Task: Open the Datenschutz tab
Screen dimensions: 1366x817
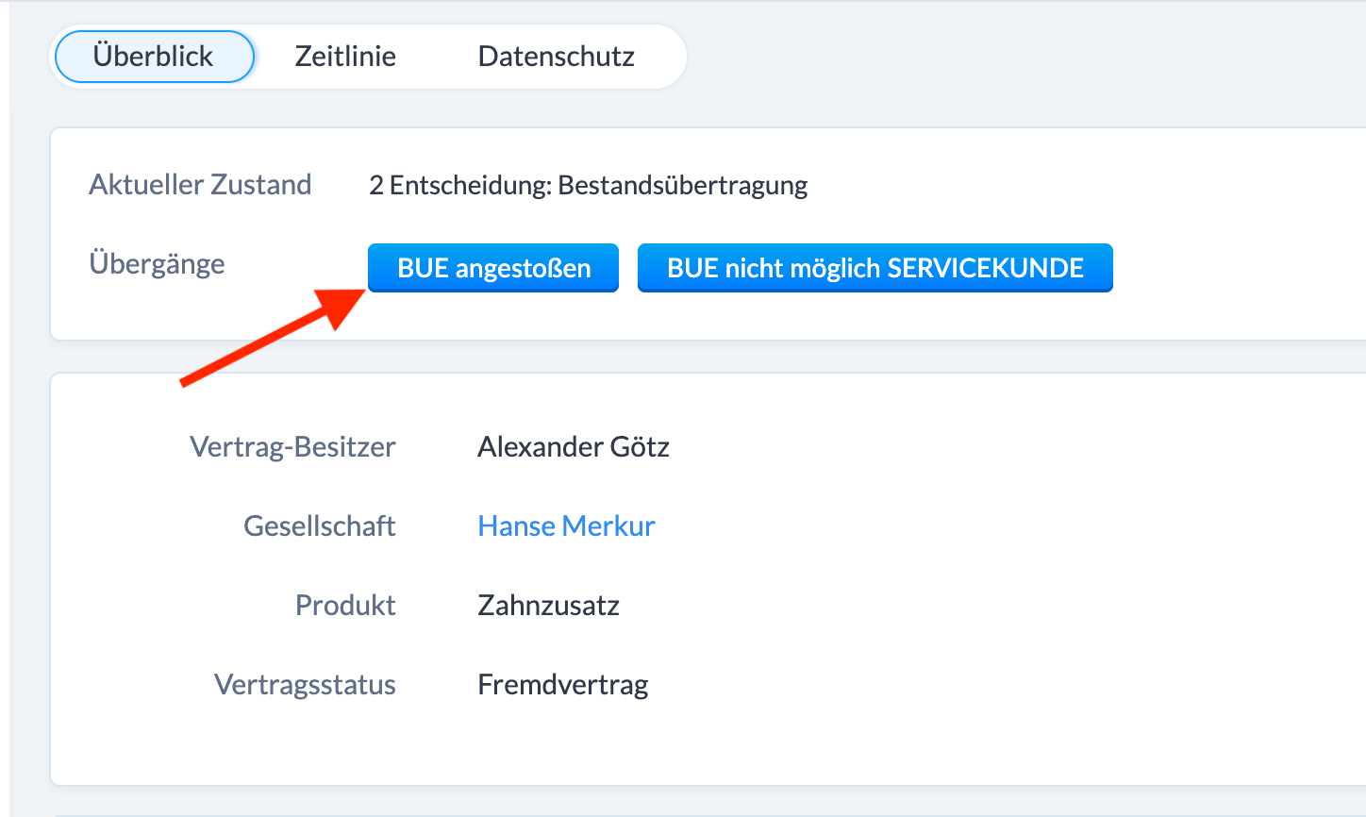Action: [x=557, y=57]
